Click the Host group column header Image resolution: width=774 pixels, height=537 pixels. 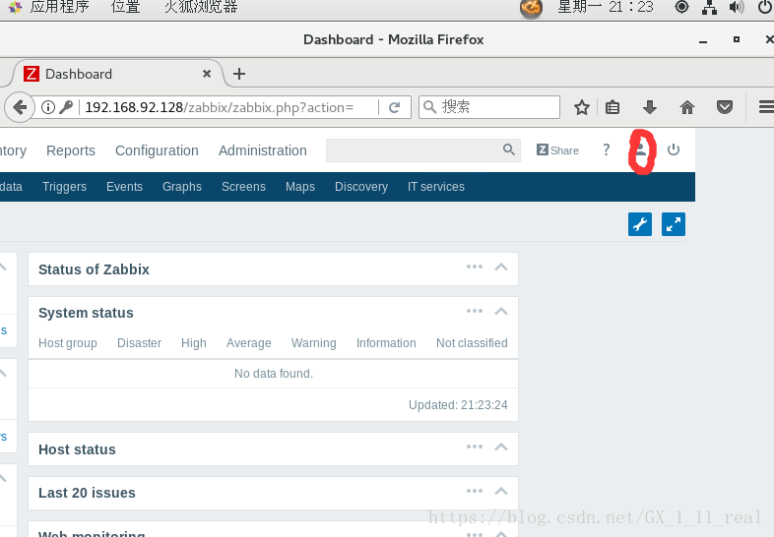tap(68, 343)
